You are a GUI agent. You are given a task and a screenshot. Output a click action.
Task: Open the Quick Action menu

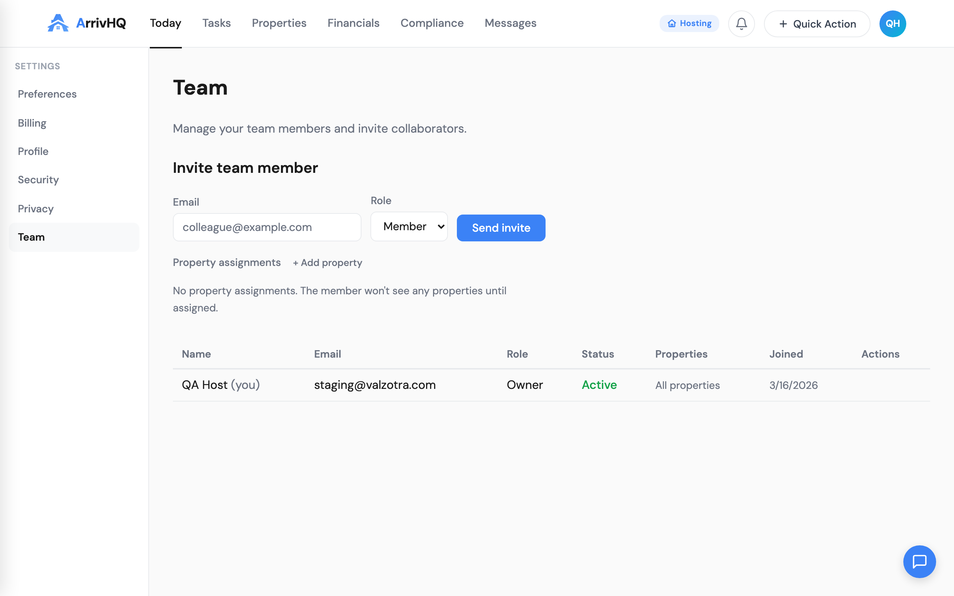[x=817, y=23]
